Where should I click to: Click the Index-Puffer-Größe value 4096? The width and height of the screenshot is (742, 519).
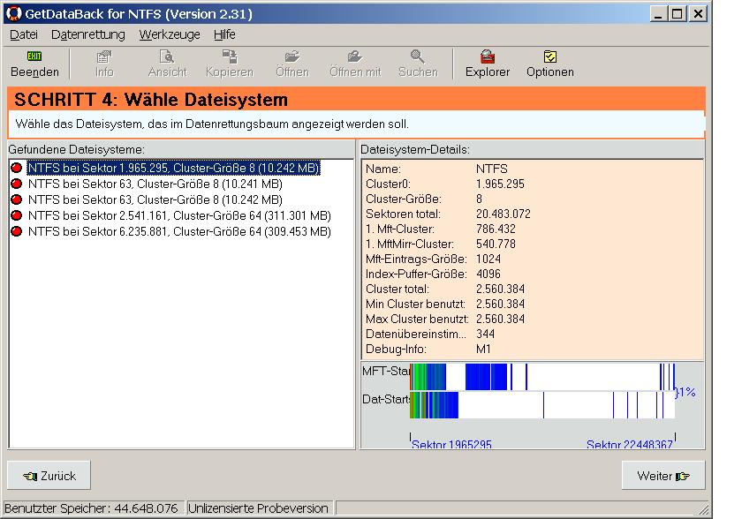[488, 275]
